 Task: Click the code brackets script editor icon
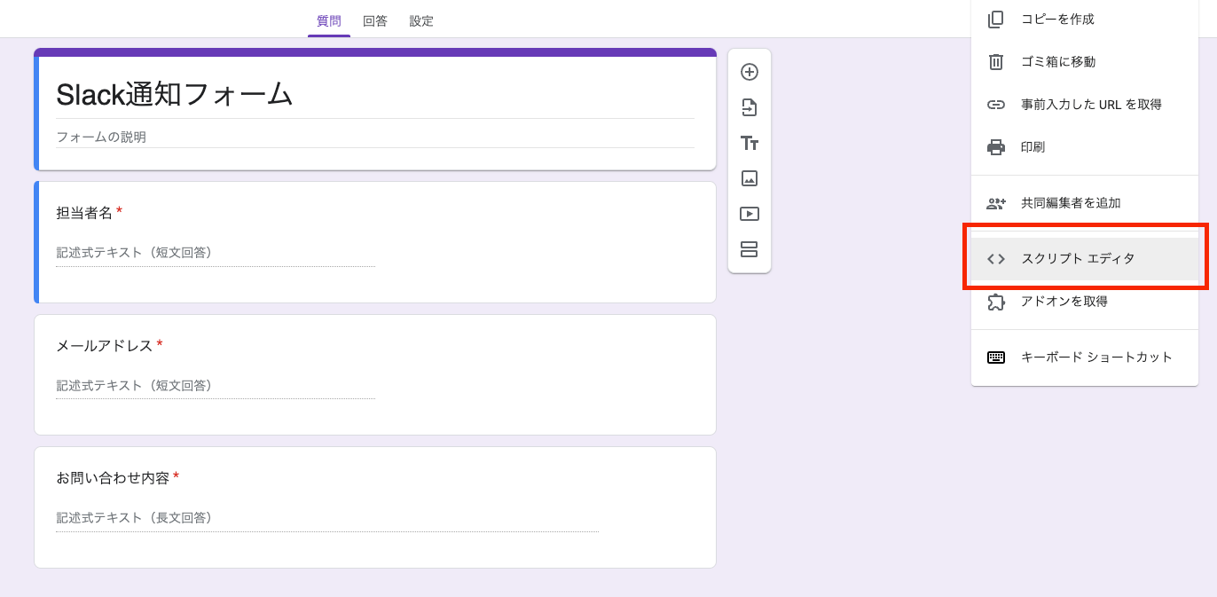(996, 259)
